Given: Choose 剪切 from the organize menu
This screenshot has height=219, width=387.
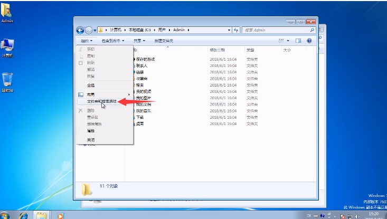Looking at the screenshot, I should pyautogui.click(x=105, y=49).
